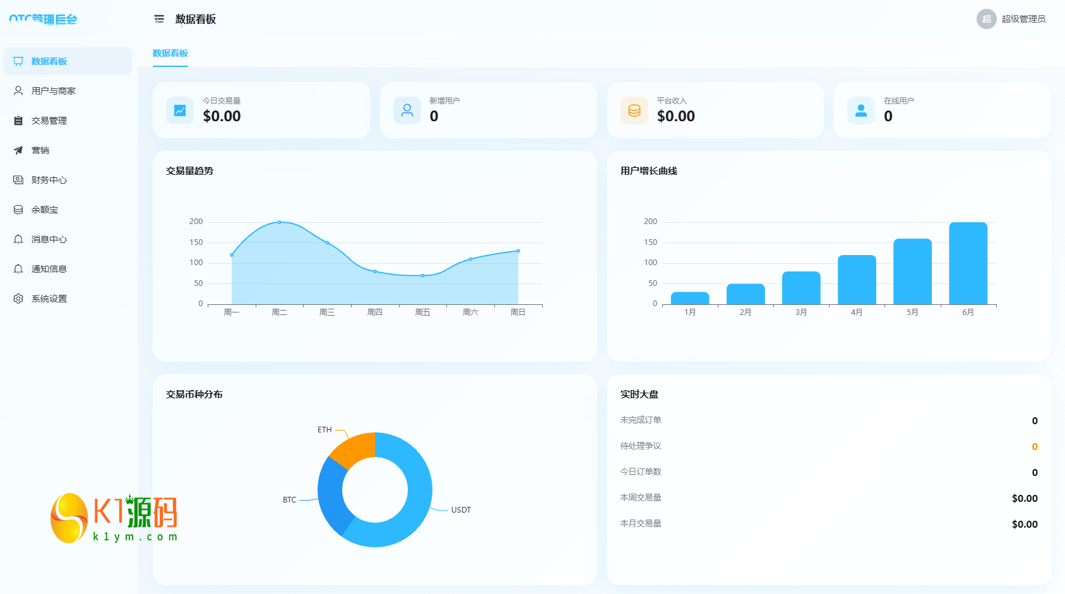Click the 交易管理 clipboard icon
This screenshot has height=594, width=1065.
point(18,121)
